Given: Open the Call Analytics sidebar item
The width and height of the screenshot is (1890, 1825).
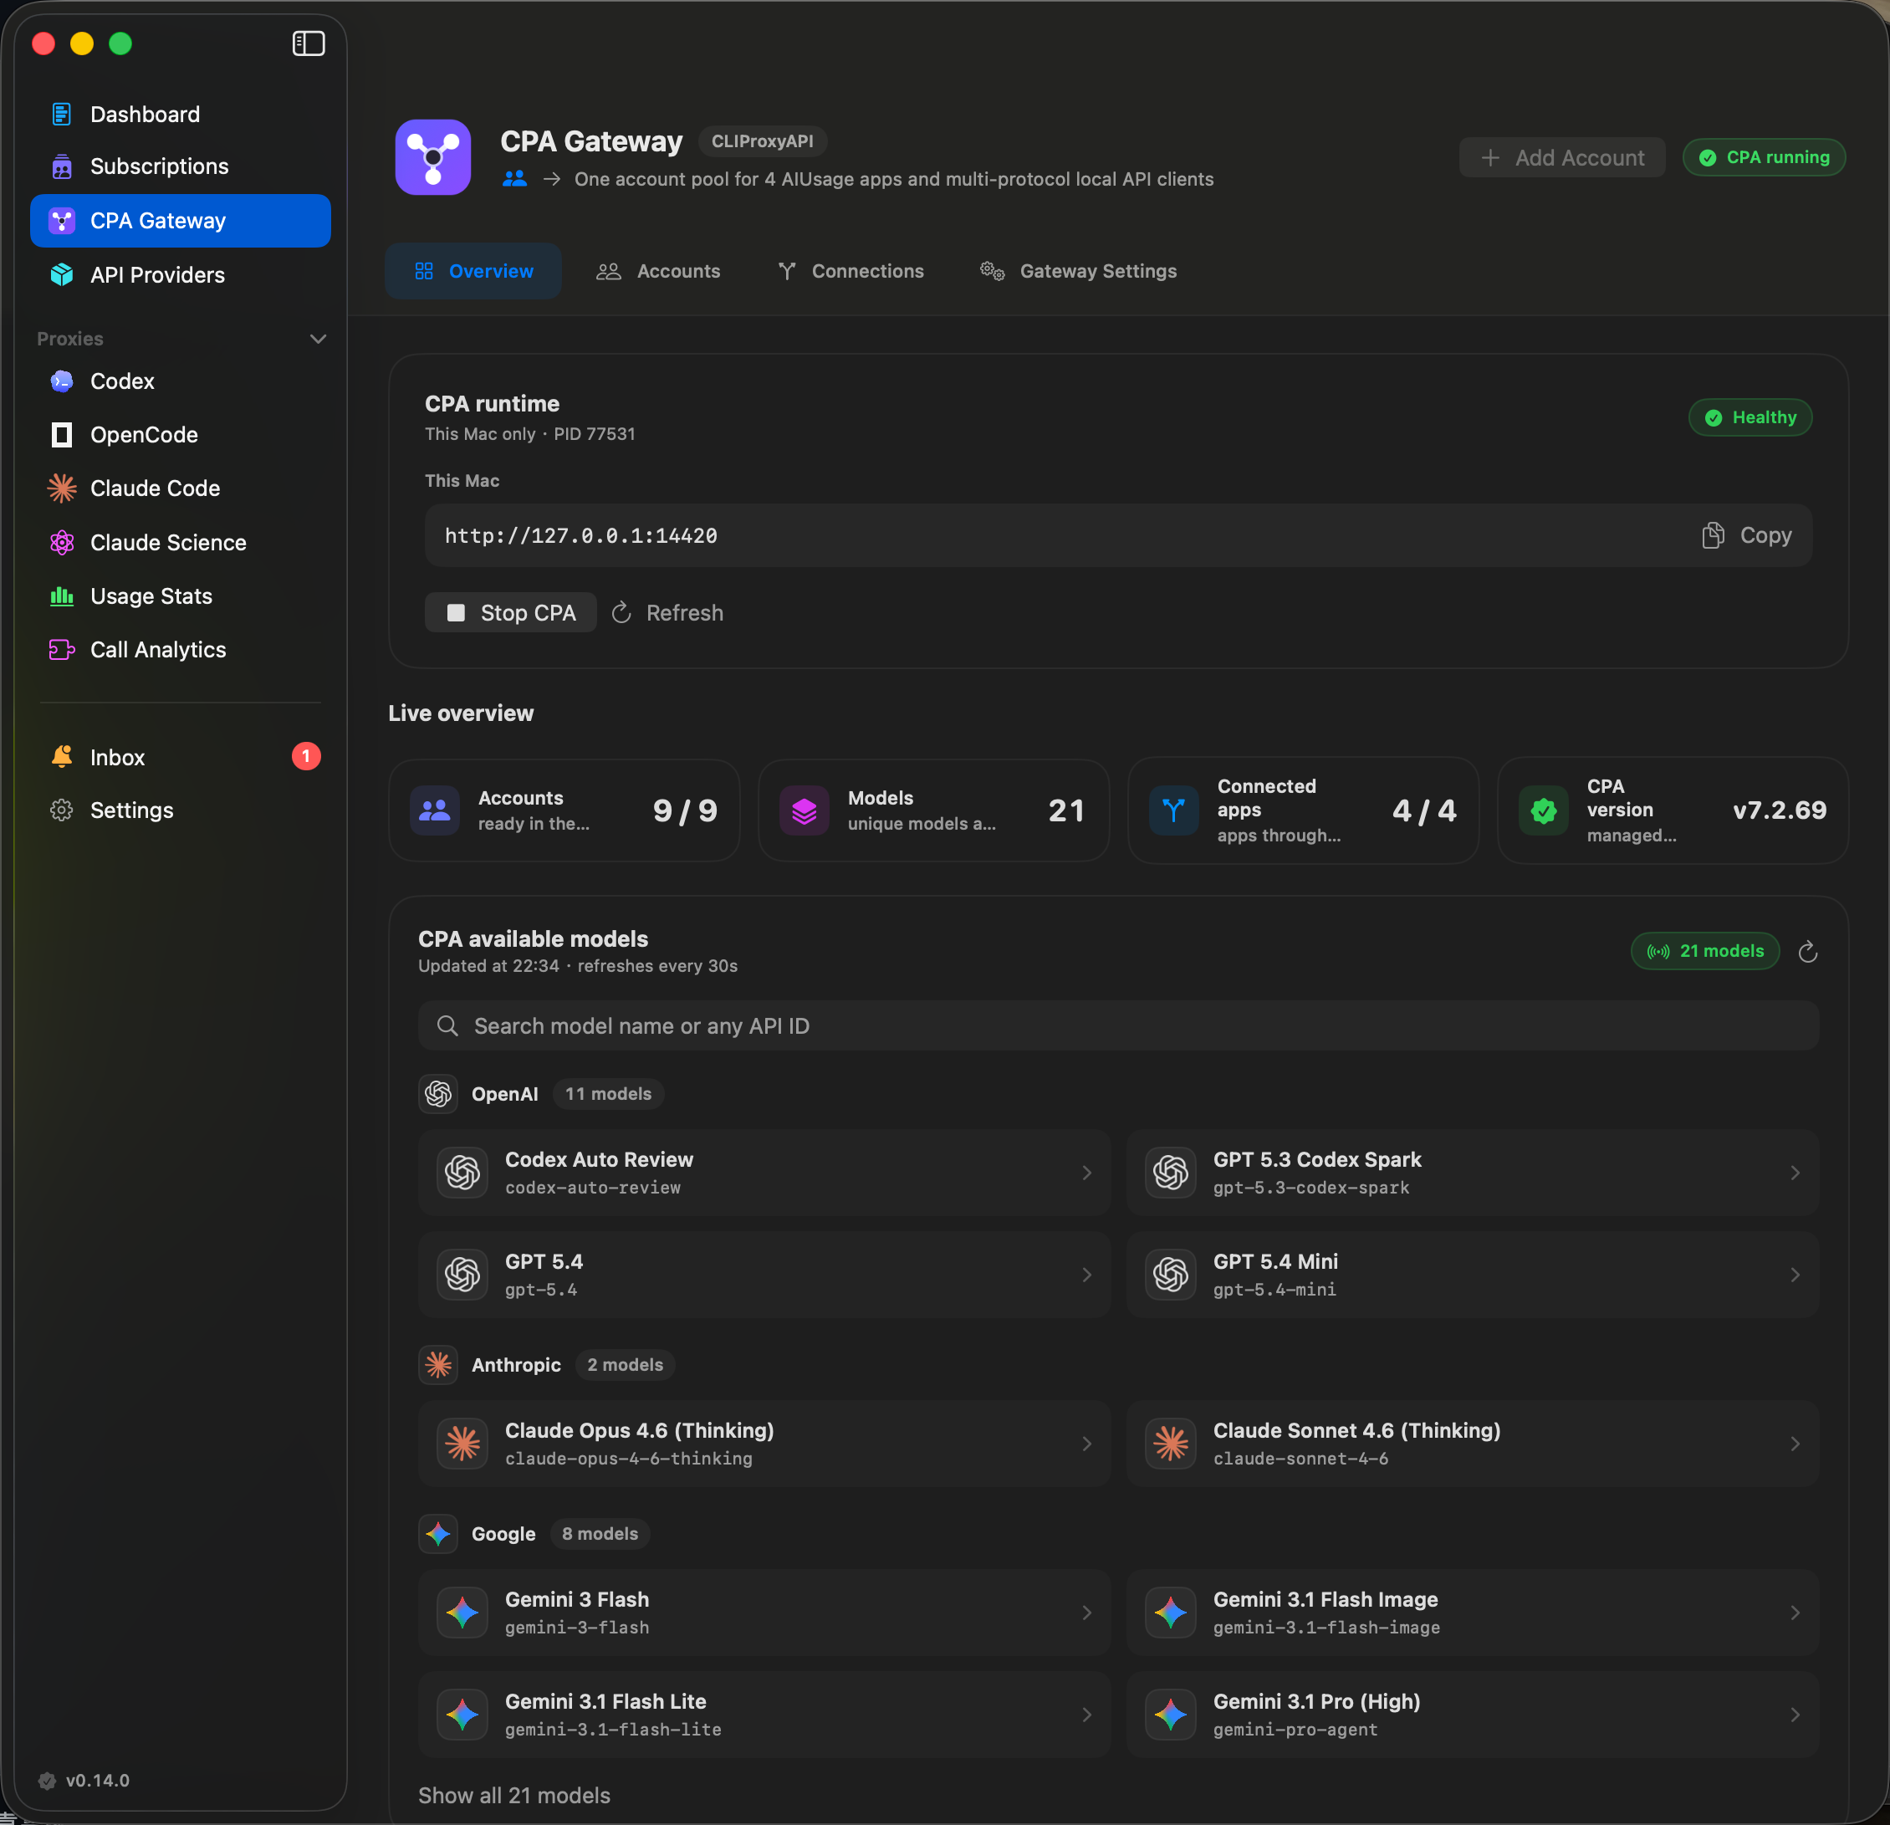Looking at the screenshot, I should point(181,650).
